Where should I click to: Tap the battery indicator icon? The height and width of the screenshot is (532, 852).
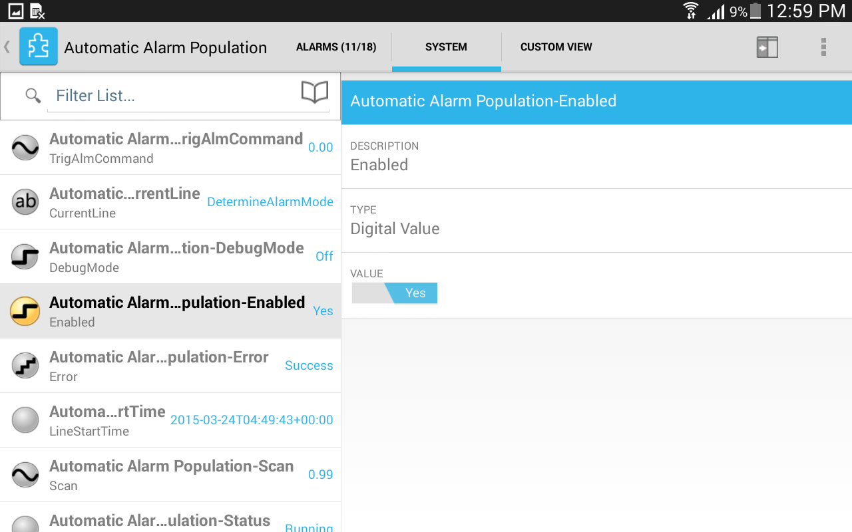click(x=755, y=11)
